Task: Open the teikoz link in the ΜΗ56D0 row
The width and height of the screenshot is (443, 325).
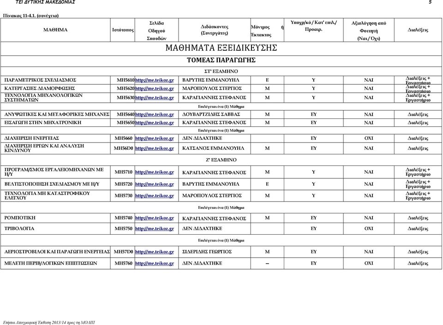Action: pyautogui.click(x=154, y=148)
